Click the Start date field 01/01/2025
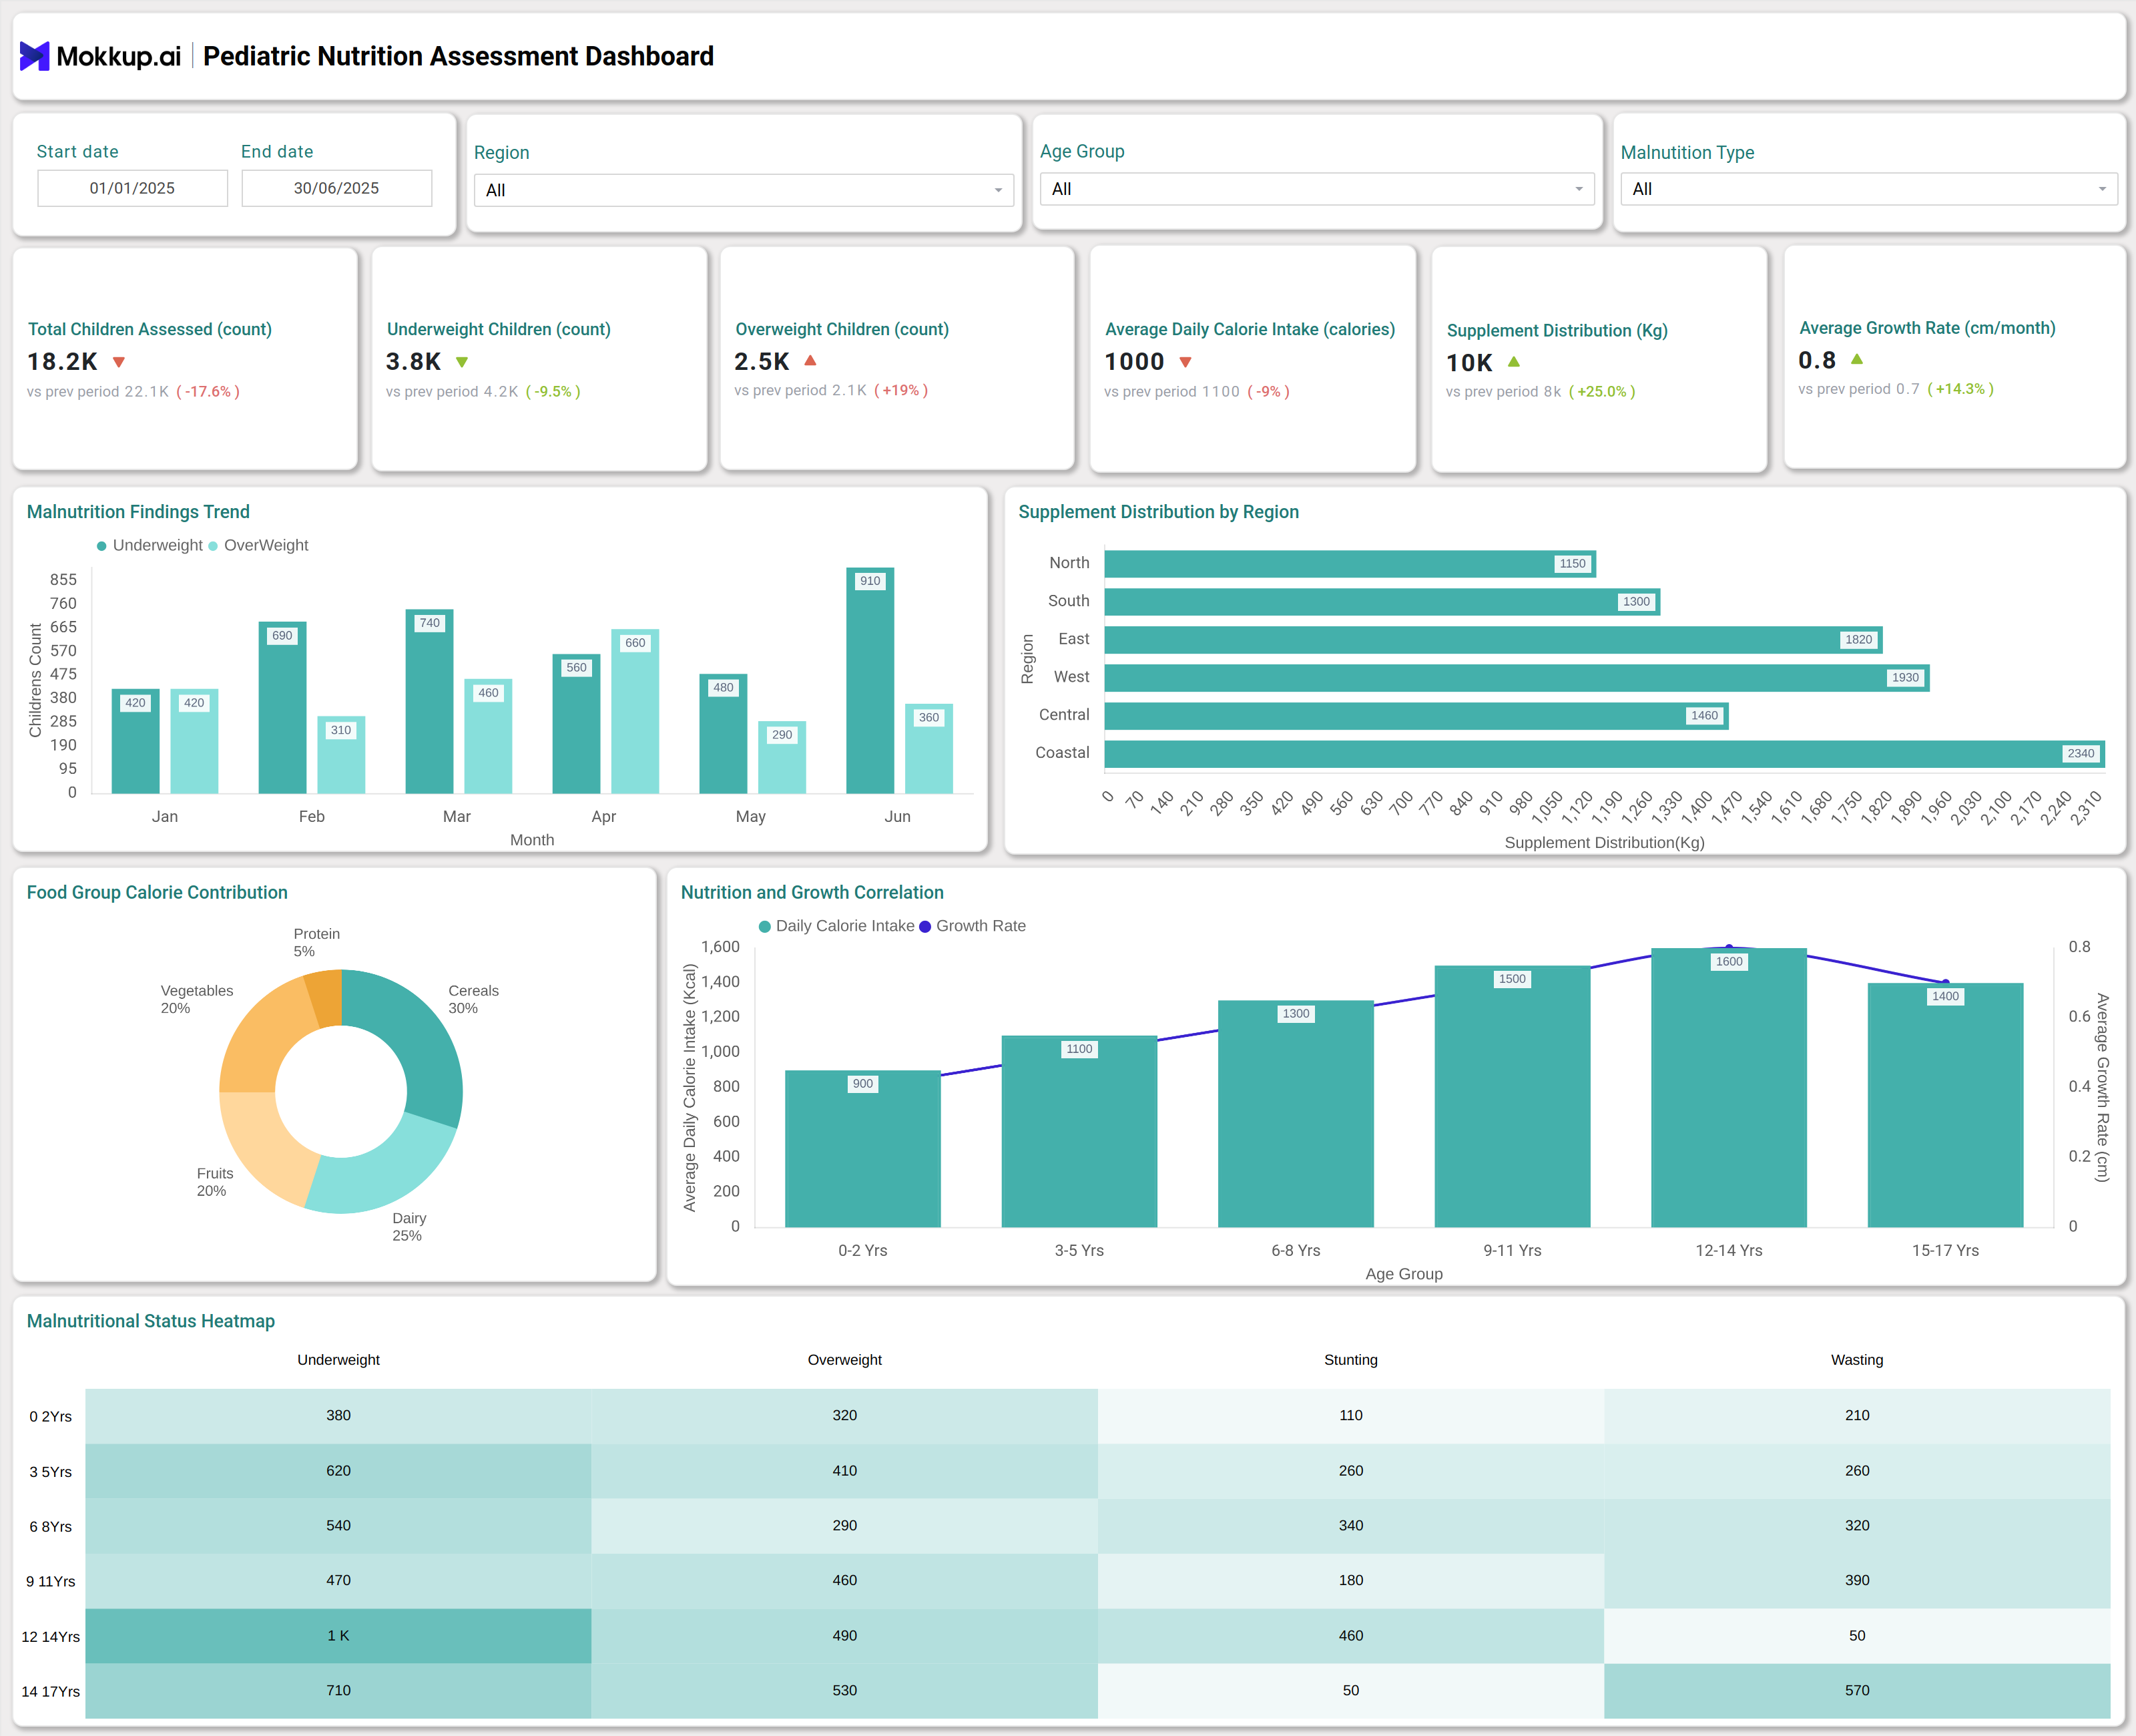 tap(132, 188)
